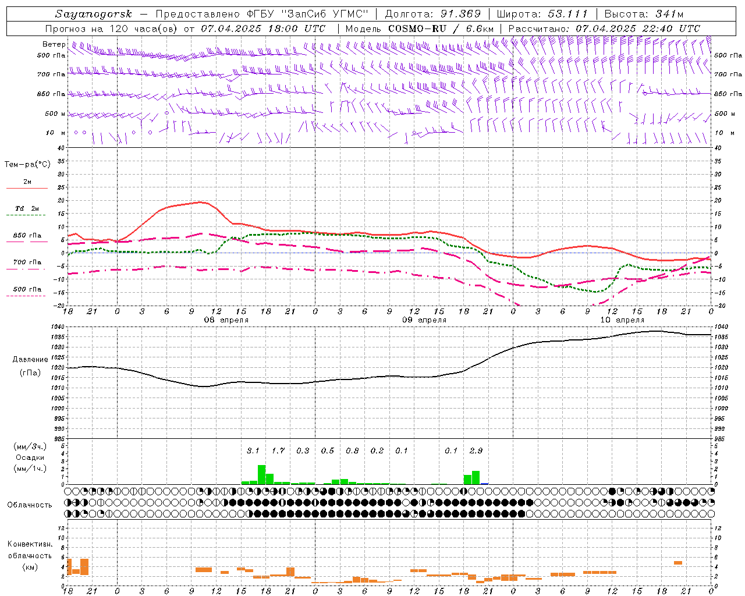This screenshot has width=745, height=596.
Task: Click the '09 апреля' date label
Action: click(424, 320)
